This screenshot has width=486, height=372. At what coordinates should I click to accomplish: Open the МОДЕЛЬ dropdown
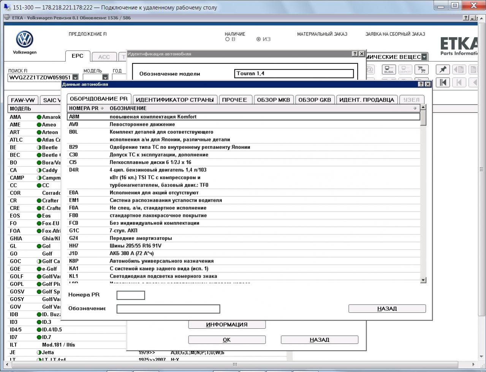pos(106,78)
